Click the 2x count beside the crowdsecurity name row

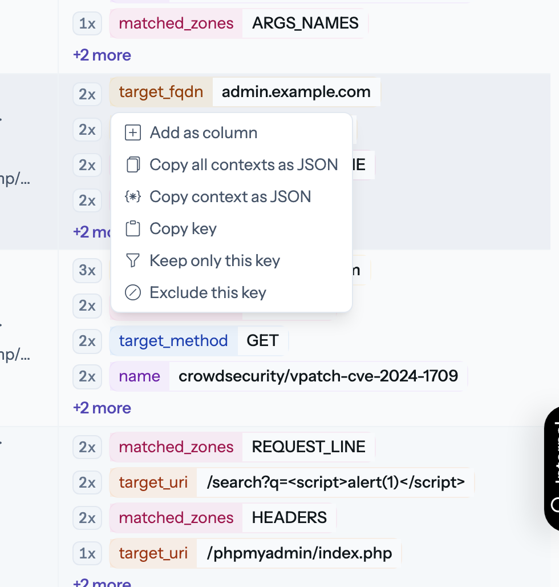[87, 376]
